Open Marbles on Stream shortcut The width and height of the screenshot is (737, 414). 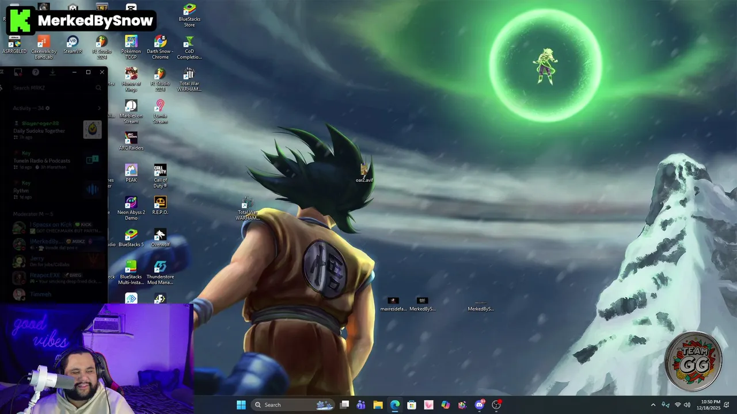131,112
